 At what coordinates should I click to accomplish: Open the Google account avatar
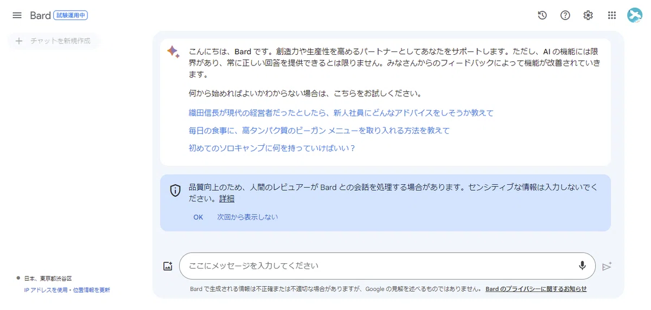tap(635, 15)
